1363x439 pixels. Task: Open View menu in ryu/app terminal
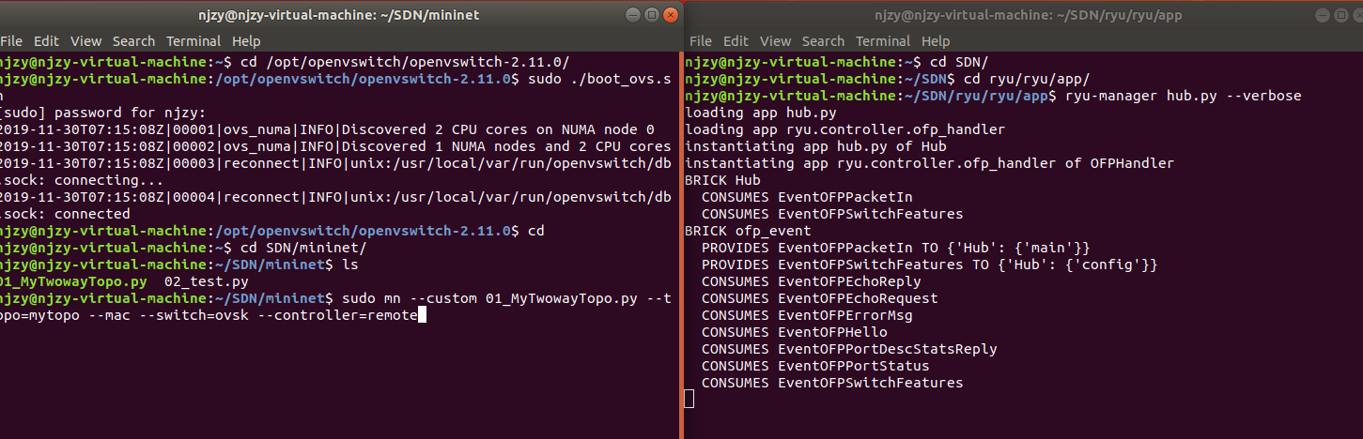pos(775,41)
